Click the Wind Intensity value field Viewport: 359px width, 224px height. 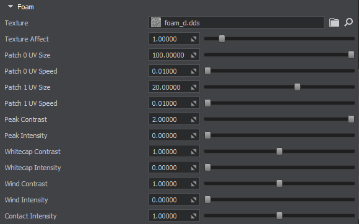174,200
